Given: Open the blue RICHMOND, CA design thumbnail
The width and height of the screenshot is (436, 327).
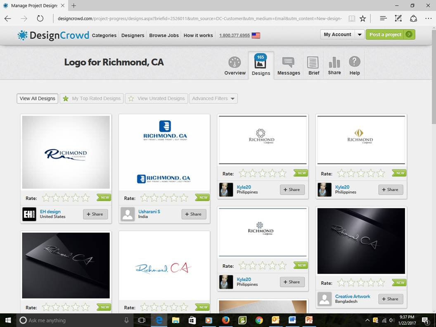Looking at the screenshot, I should (164, 152).
